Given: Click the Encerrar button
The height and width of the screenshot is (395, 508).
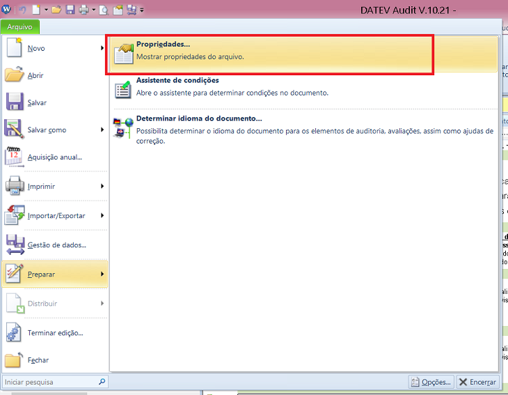Looking at the screenshot, I should [477, 382].
